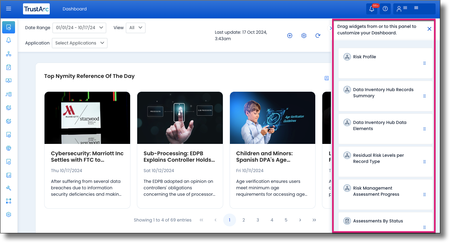Click drag handle of Risk Management Assessment Progress
This screenshot has height=243, width=450.
[425, 195]
